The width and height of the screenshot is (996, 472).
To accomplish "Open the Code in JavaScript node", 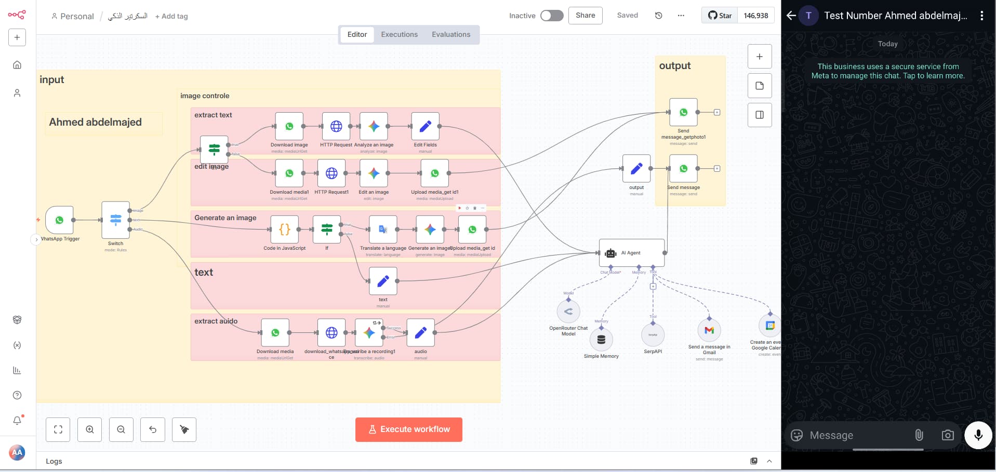I will click(x=285, y=230).
